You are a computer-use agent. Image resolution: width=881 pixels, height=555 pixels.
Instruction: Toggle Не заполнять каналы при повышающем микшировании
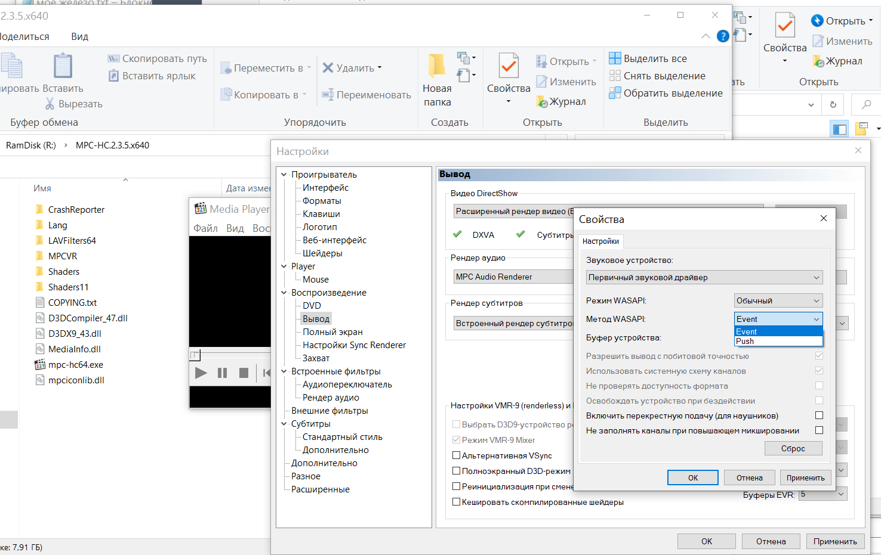click(x=819, y=430)
